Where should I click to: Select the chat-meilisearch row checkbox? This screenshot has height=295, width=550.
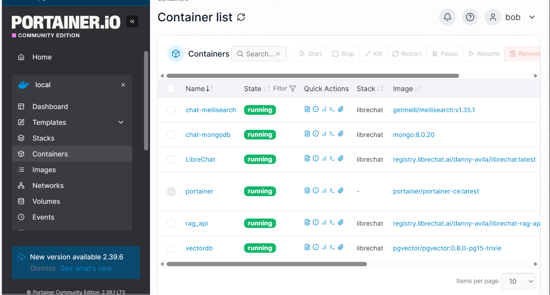171,110
